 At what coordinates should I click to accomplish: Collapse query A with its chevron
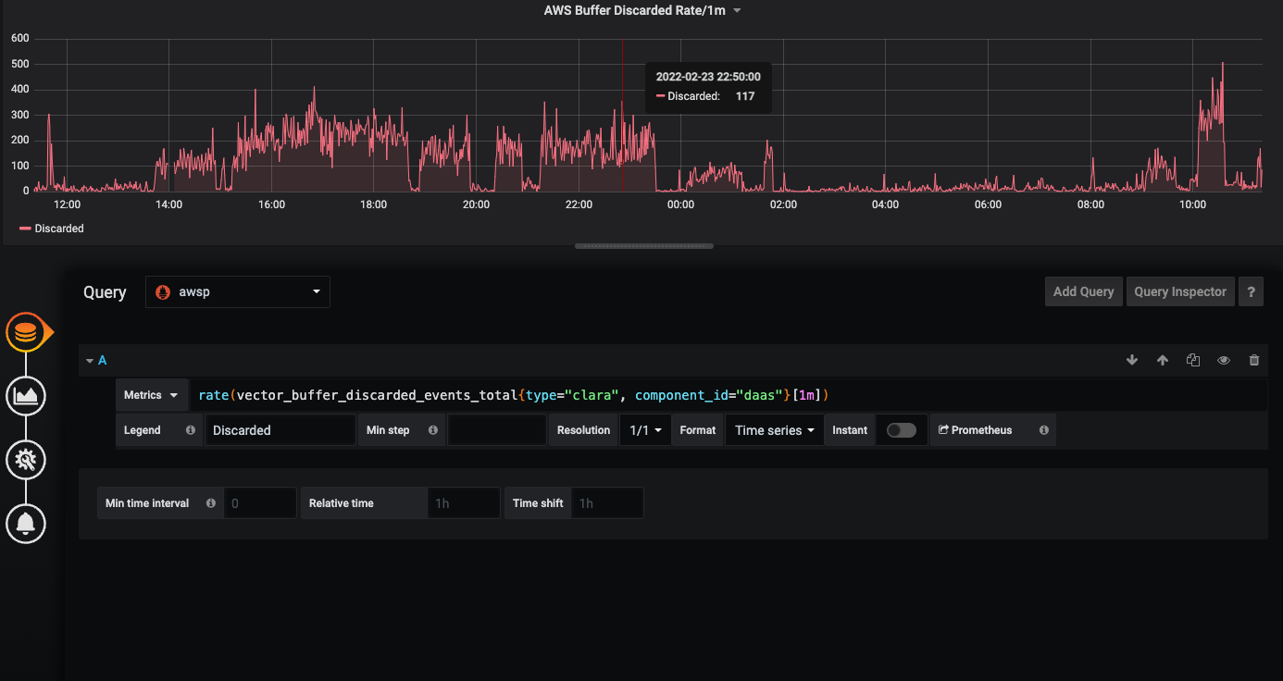point(90,360)
